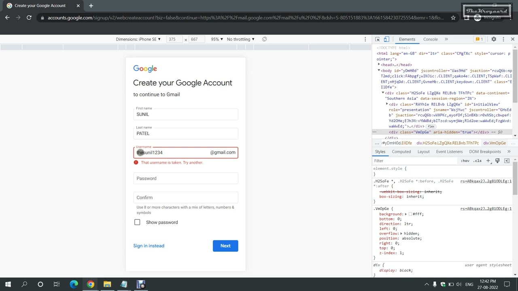Image resolution: width=518 pixels, height=291 pixels.
Task: Click the device width 375 field
Action: [174, 39]
